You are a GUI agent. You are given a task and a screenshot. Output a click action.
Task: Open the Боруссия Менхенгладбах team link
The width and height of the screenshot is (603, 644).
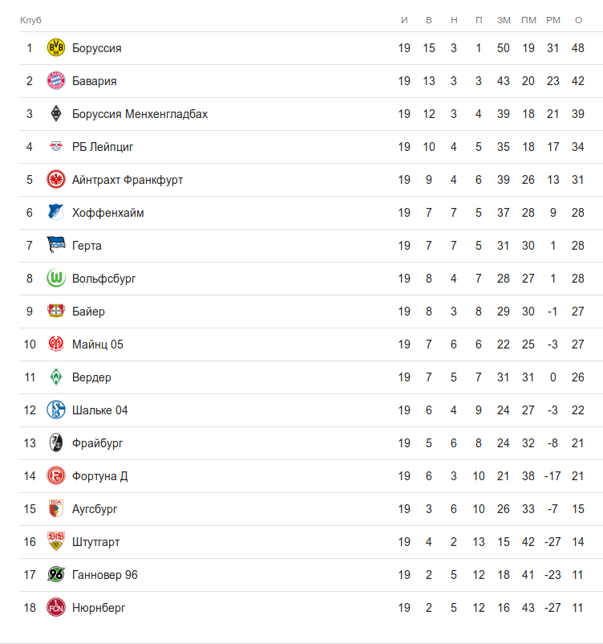pos(140,114)
